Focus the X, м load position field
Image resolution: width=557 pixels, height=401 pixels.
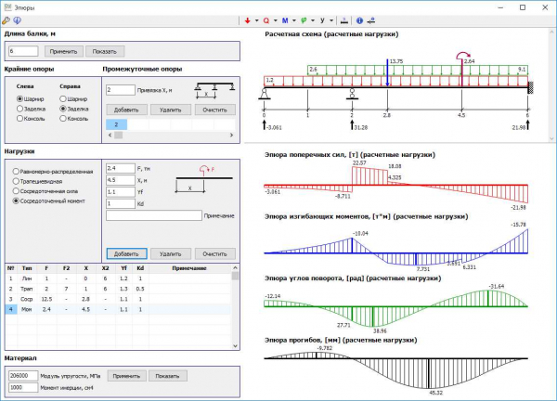(121, 180)
